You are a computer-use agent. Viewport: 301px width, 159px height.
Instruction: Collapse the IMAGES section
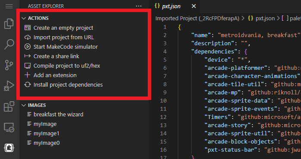[34, 105]
